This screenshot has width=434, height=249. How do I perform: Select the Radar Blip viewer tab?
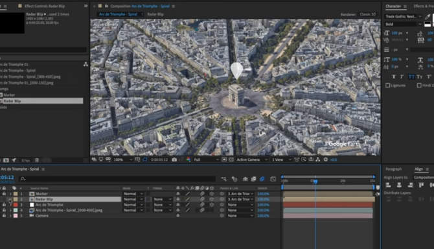155,14
